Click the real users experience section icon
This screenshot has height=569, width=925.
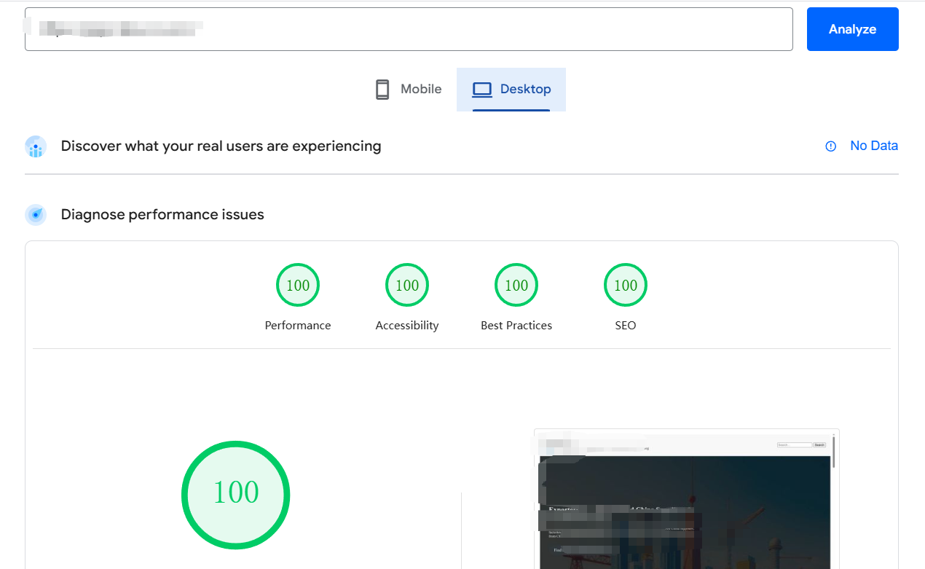click(x=36, y=146)
